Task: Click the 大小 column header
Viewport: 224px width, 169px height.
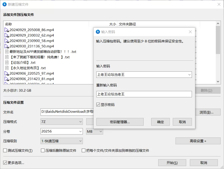Action: 113,24
